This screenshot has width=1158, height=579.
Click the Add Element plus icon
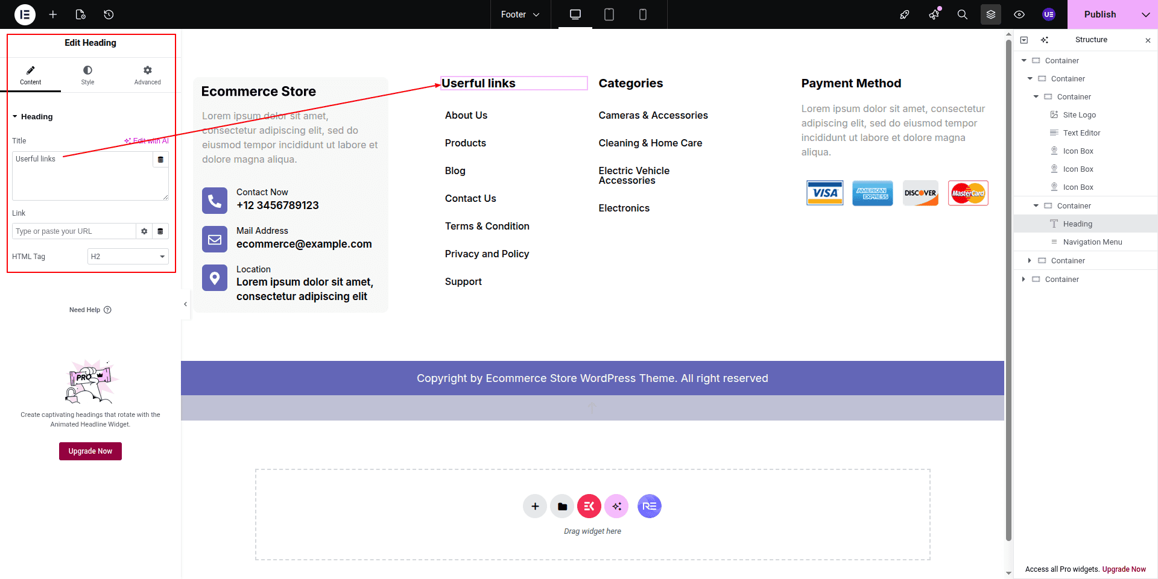click(53, 14)
